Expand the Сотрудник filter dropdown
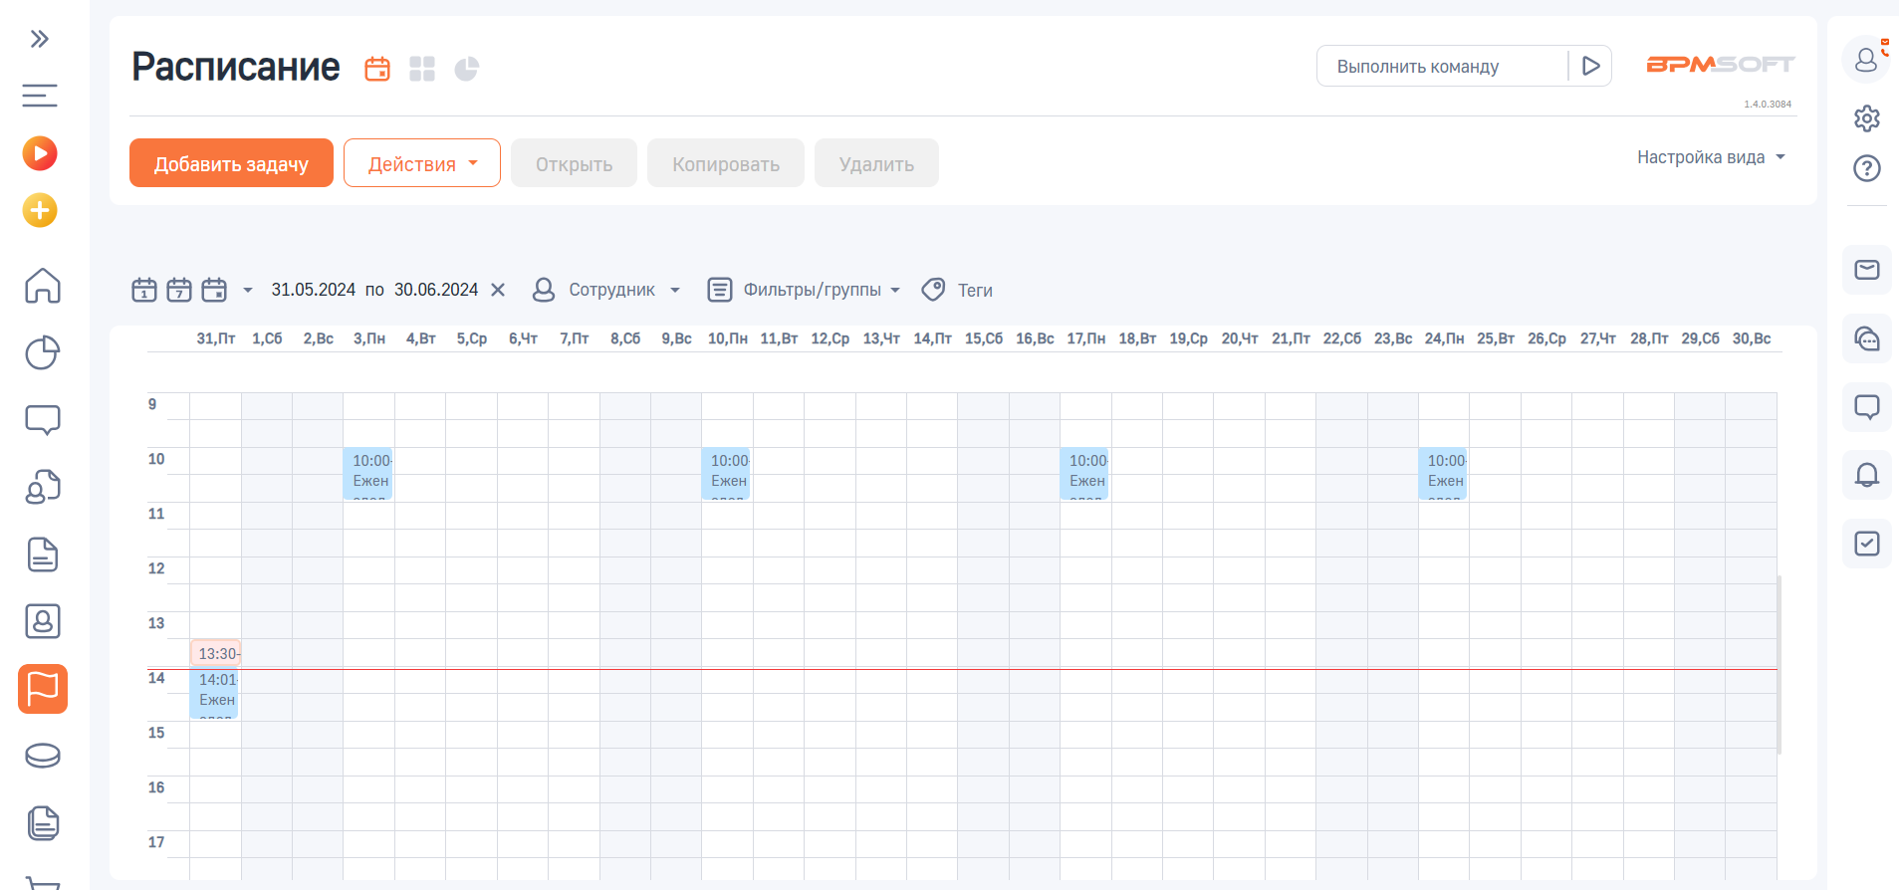This screenshot has height=890, width=1899. click(x=607, y=290)
